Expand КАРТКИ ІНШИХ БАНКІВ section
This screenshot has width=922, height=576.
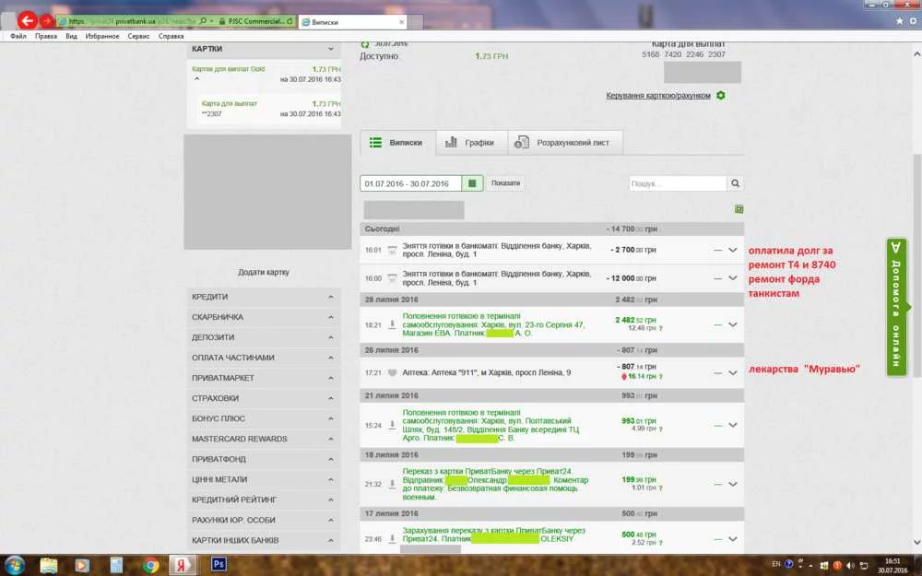point(264,540)
